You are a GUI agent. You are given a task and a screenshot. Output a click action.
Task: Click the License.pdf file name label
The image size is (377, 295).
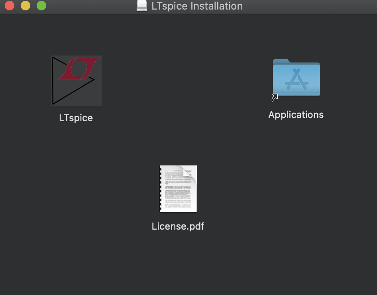178,226
